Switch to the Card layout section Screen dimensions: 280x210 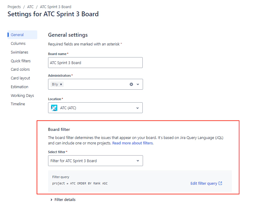pos(20,78)
